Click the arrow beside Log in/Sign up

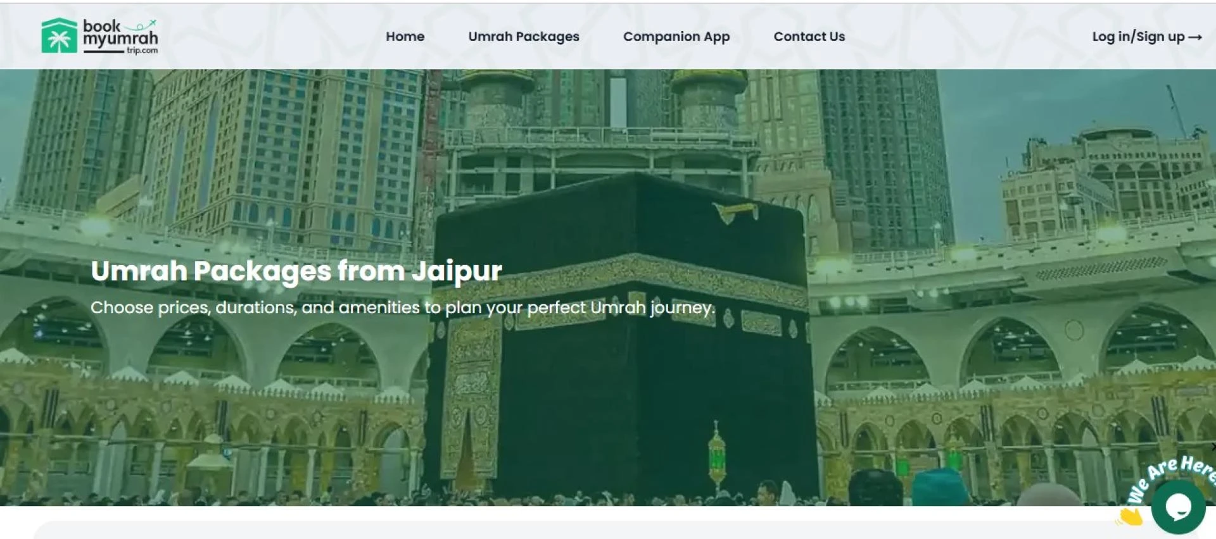point(1195,37)
